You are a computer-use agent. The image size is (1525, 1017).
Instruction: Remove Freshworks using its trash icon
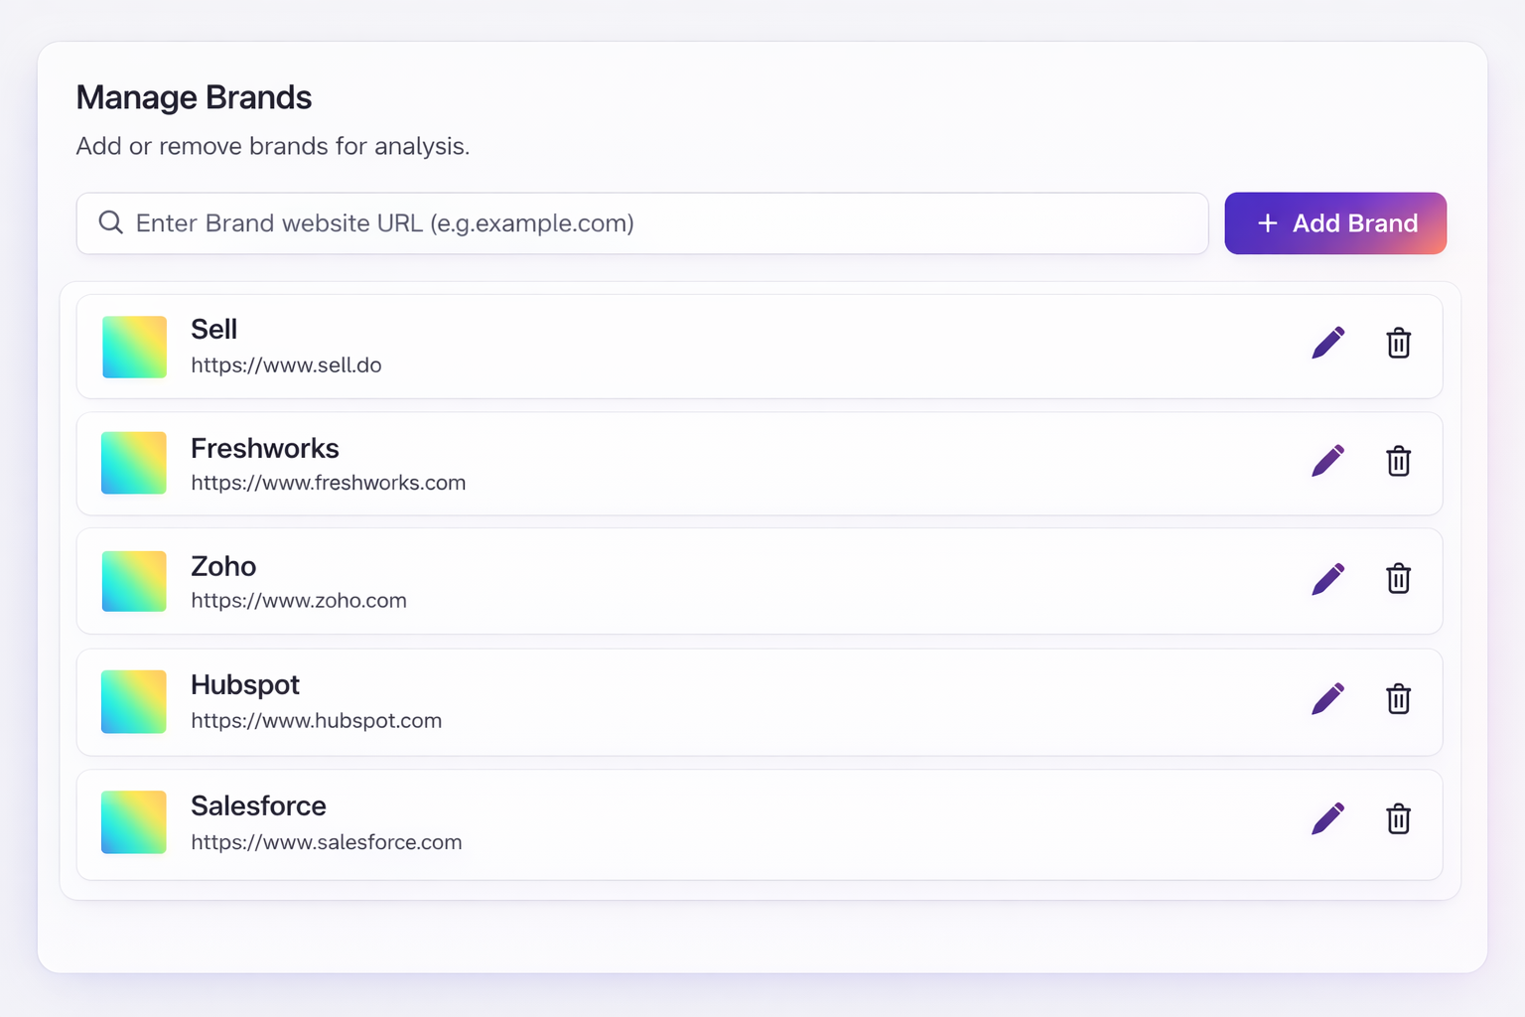click(x=1398, y=461)
